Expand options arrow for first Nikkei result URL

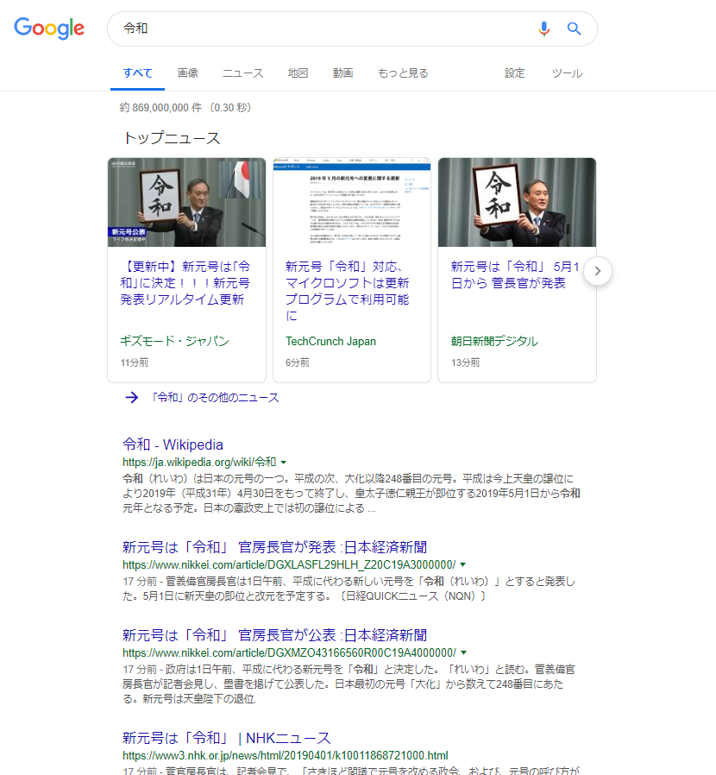pos(463,564)
